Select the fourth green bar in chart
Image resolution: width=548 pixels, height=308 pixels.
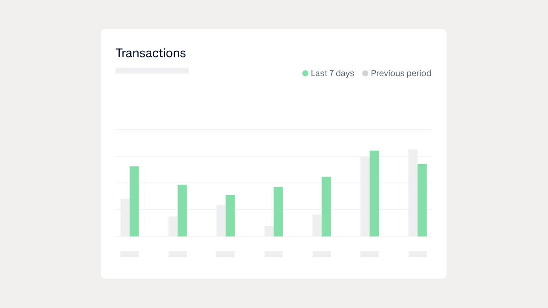(278, 212)
